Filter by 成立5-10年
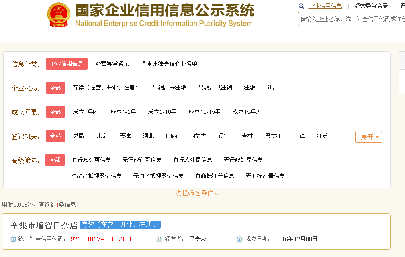 pos(162,112)
